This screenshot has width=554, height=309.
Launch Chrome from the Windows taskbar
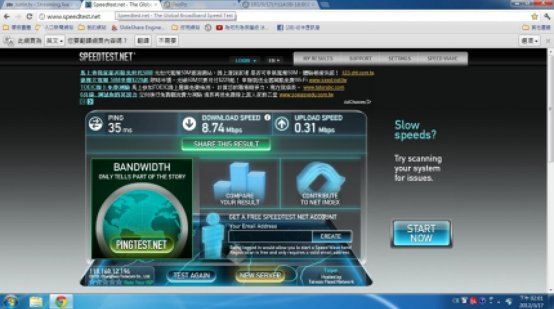coord(61,301)
